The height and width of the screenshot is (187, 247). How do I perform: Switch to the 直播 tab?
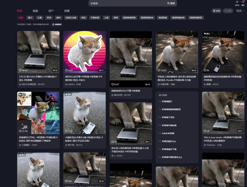coord(67,11)
